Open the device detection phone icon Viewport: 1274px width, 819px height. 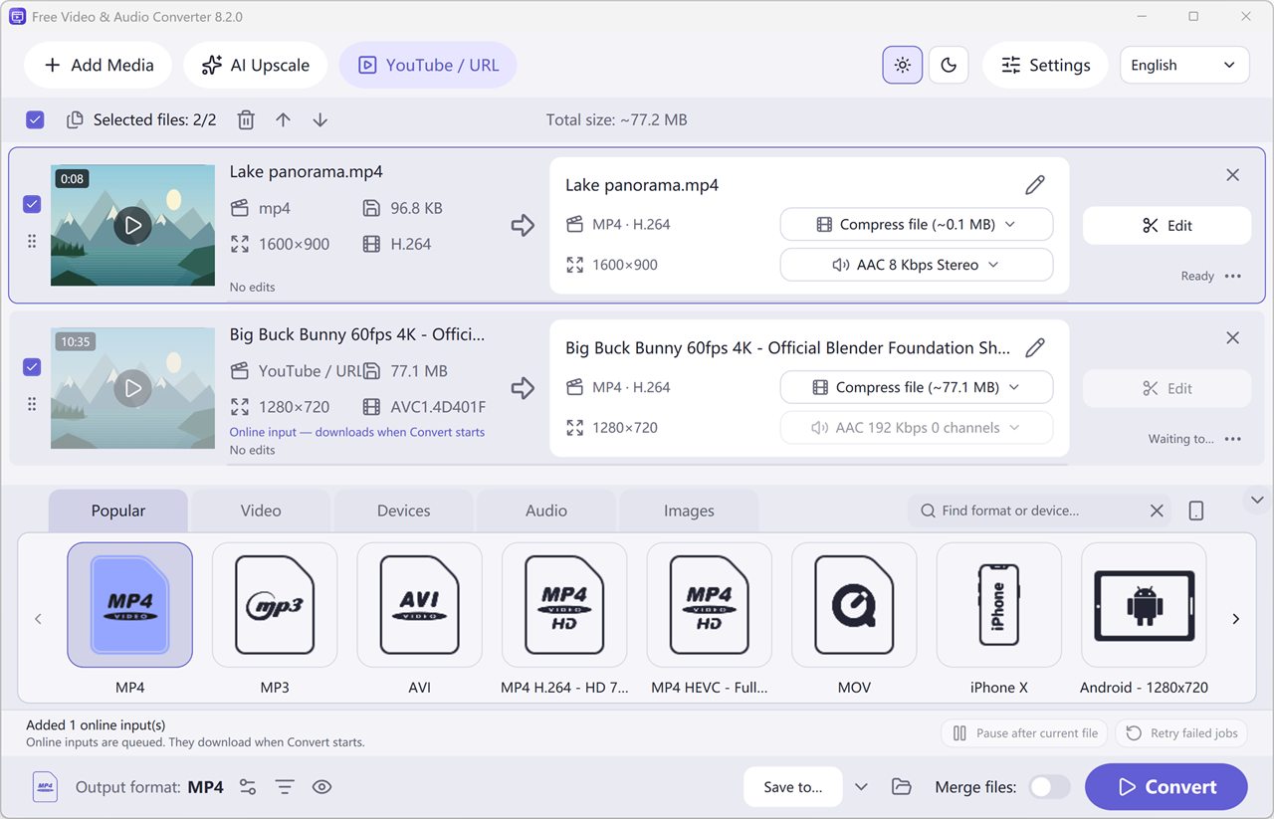1196,511
